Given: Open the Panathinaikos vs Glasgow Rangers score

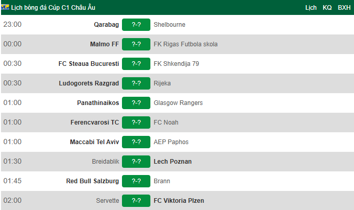Looking at the screenshot, I should (x=136, y=103).
